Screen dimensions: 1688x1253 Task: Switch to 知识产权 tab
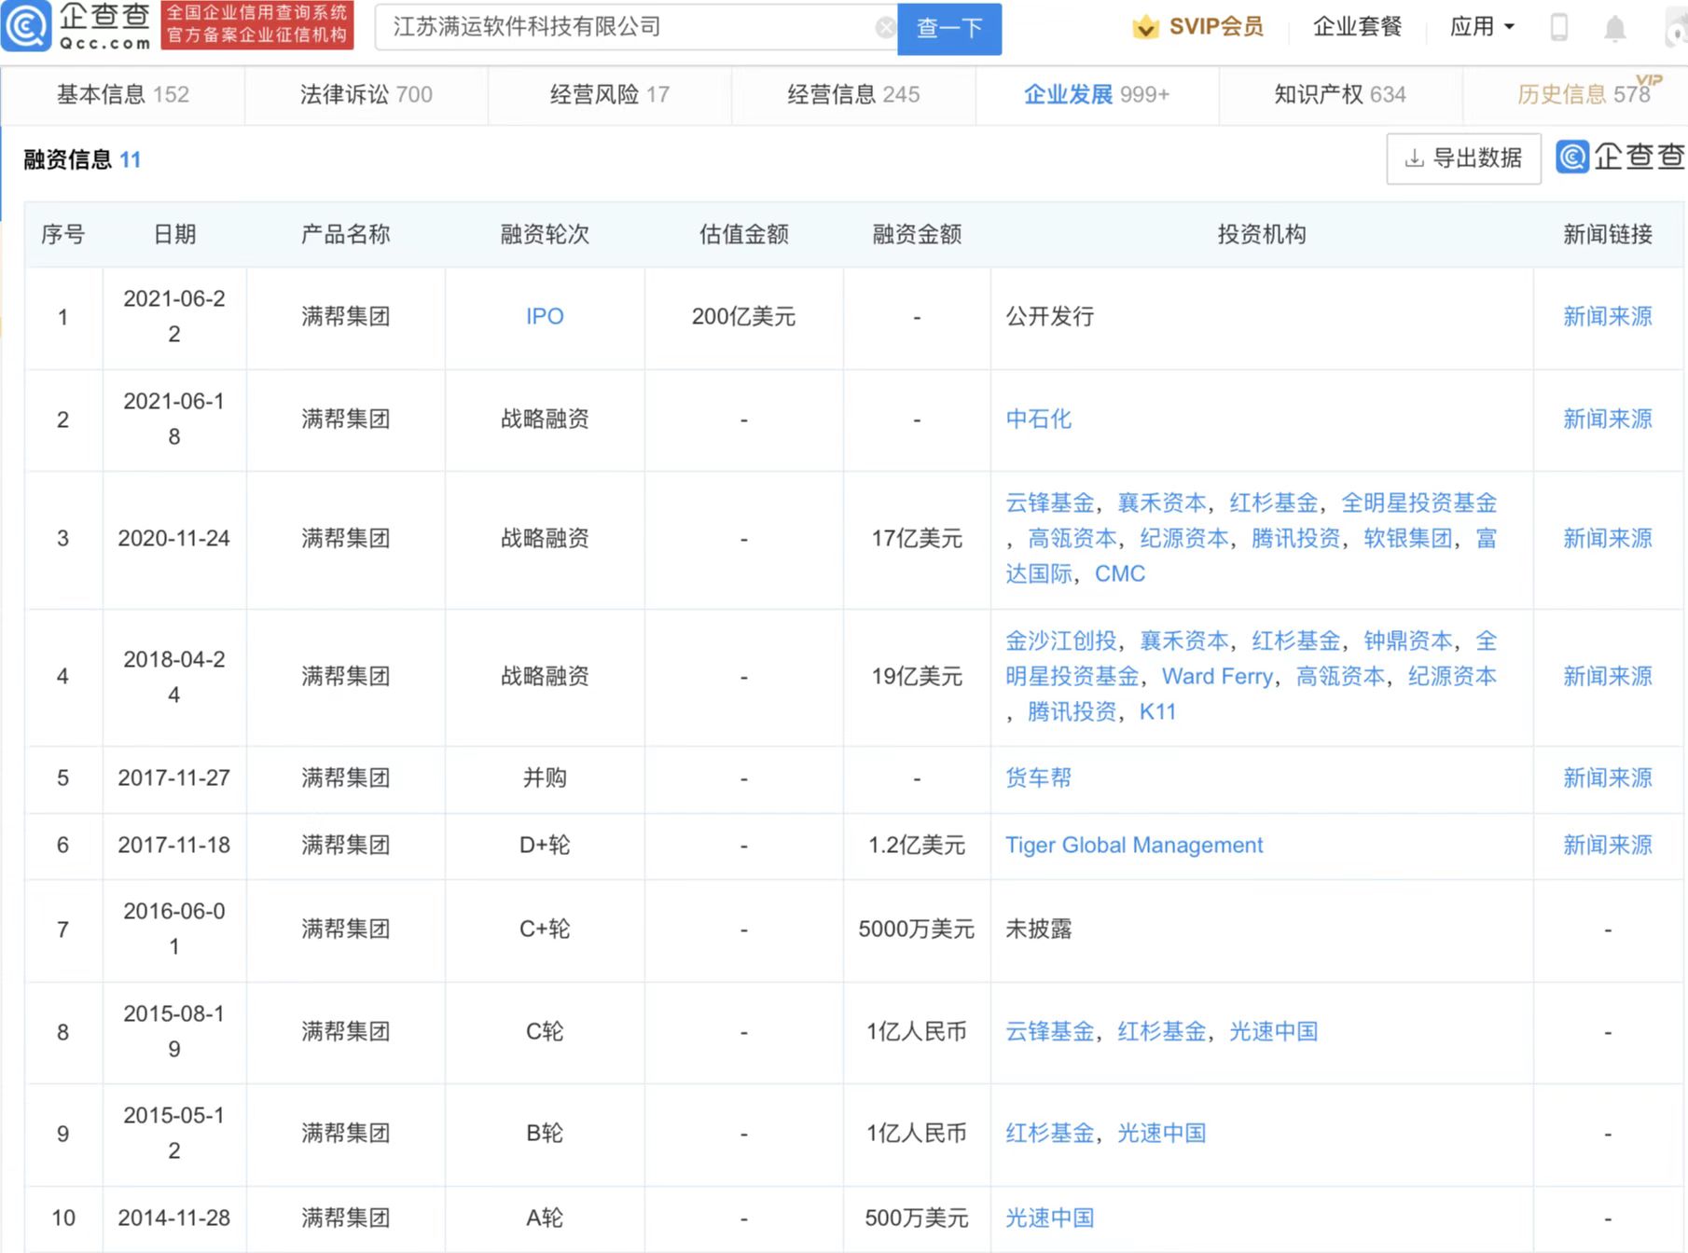point(1340,94)
